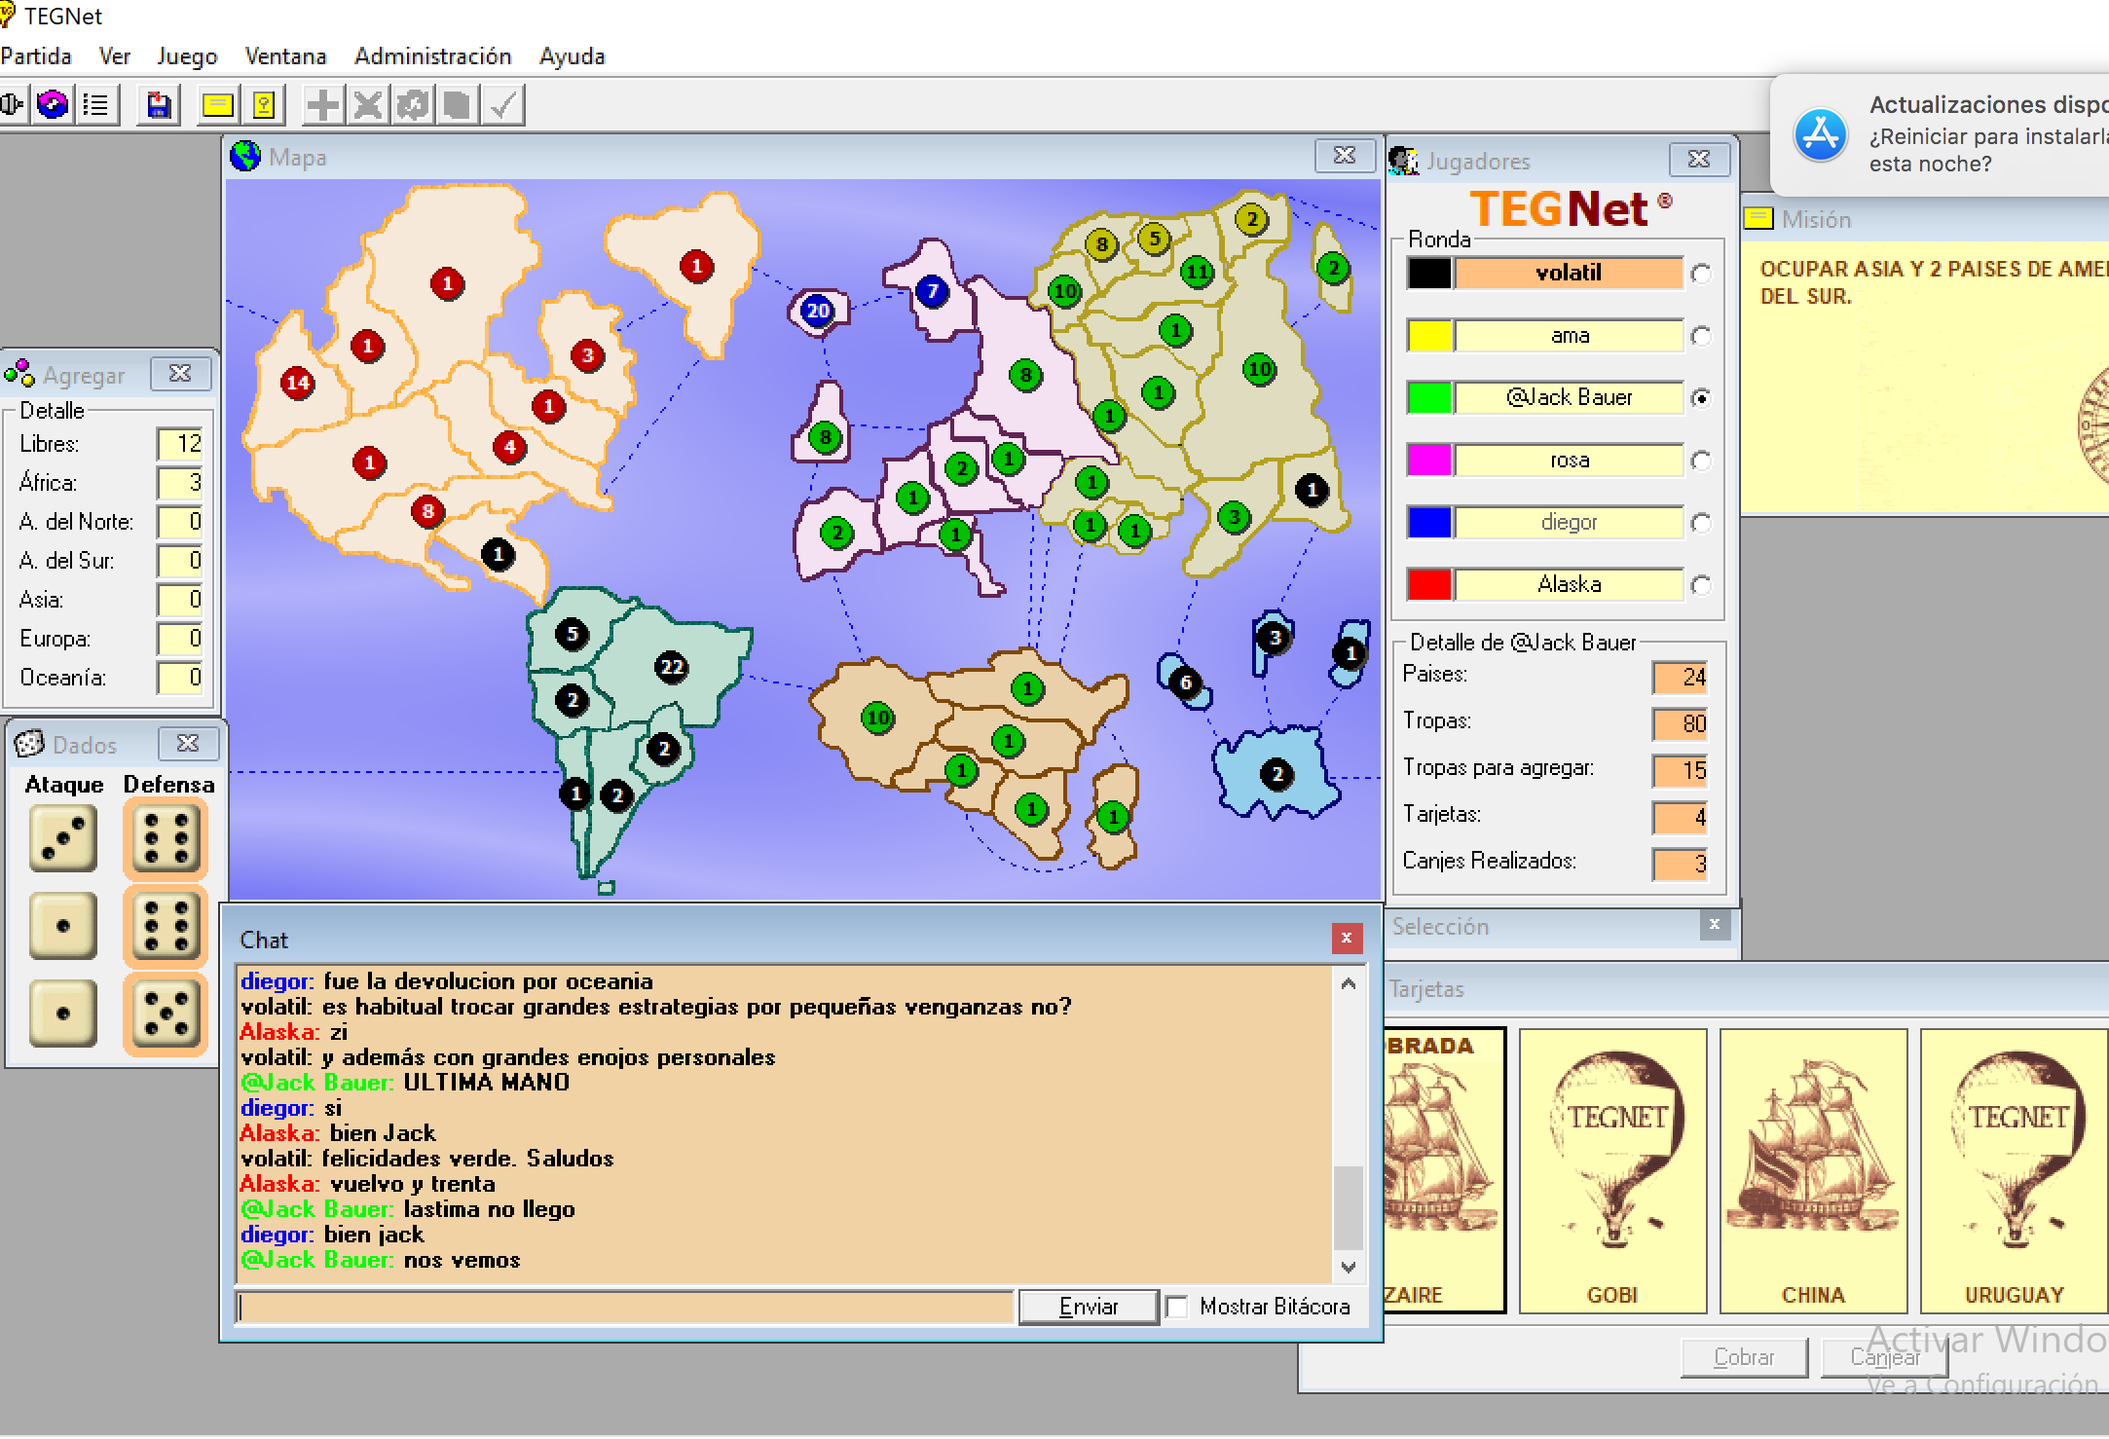Viewport: 2109px width, 1439px height.
Task: Click the grey cards stack toolbar icon
Action: tap(457, 104)
